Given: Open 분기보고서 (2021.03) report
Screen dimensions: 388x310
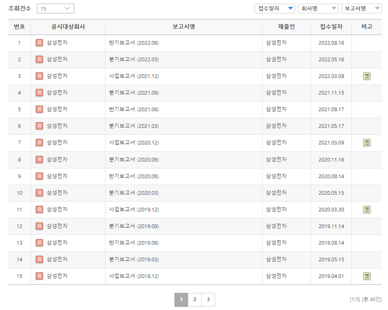Looking at the screenshot, I should [134, 126].
